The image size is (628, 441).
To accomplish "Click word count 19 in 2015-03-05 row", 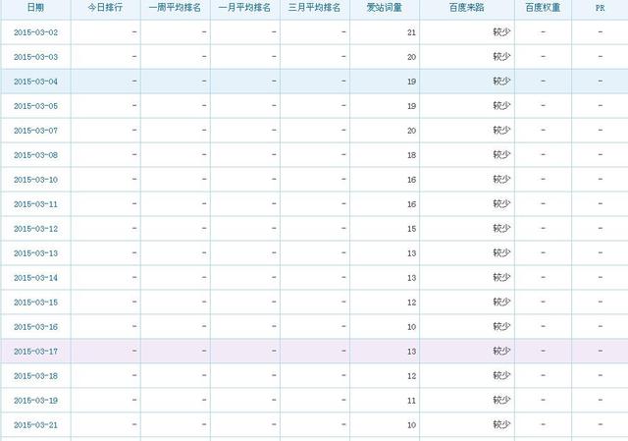I will pos(411,106).
